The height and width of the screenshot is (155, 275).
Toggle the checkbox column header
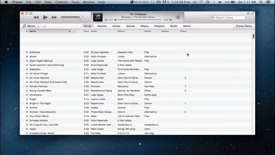[x=27, y=31]
